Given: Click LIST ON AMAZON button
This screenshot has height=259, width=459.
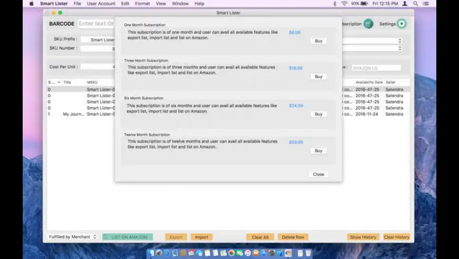Looking at the screenshot, I should point(128,237).
